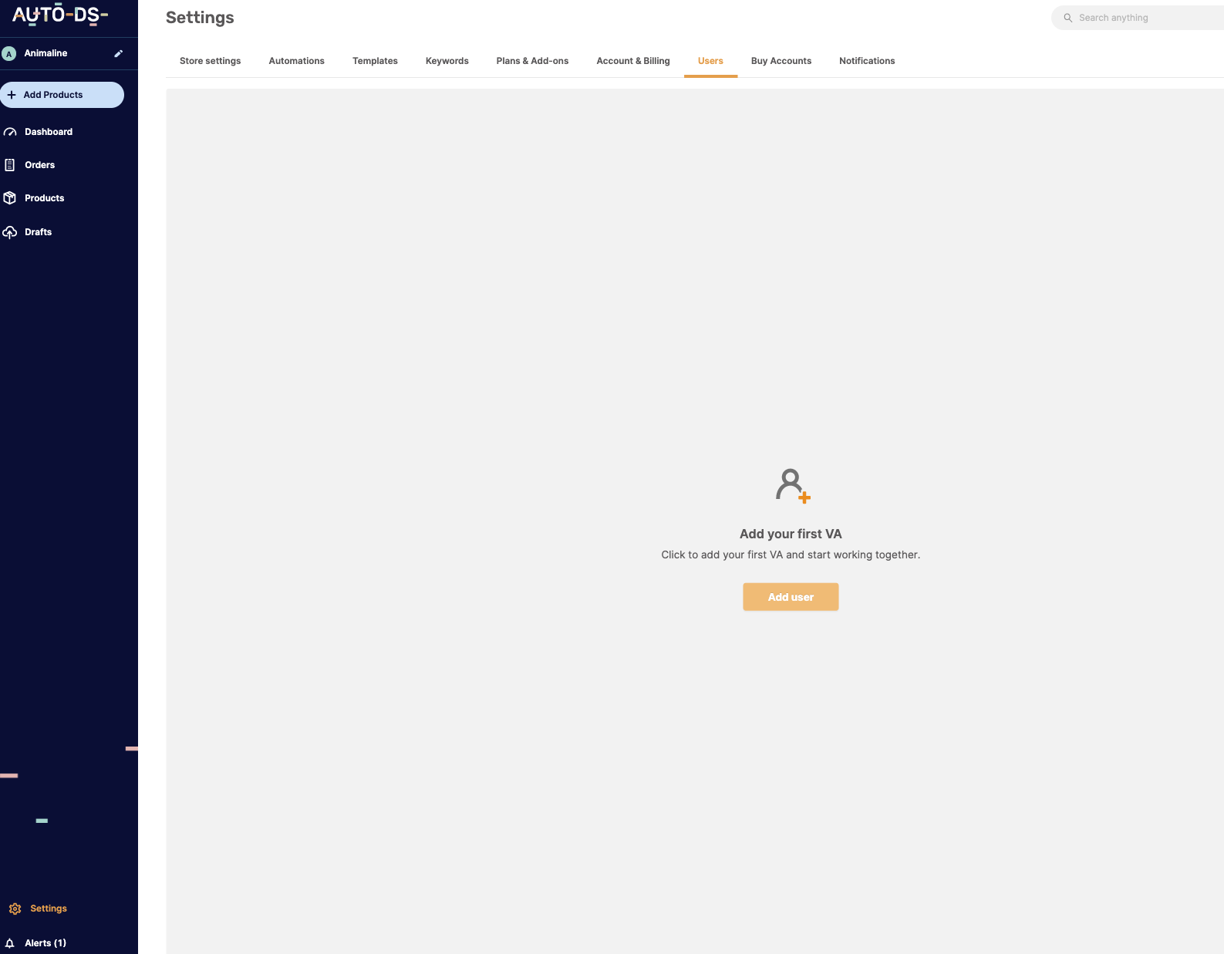Click the Settings page heading

pyautogui.click(x=200, y=18)
